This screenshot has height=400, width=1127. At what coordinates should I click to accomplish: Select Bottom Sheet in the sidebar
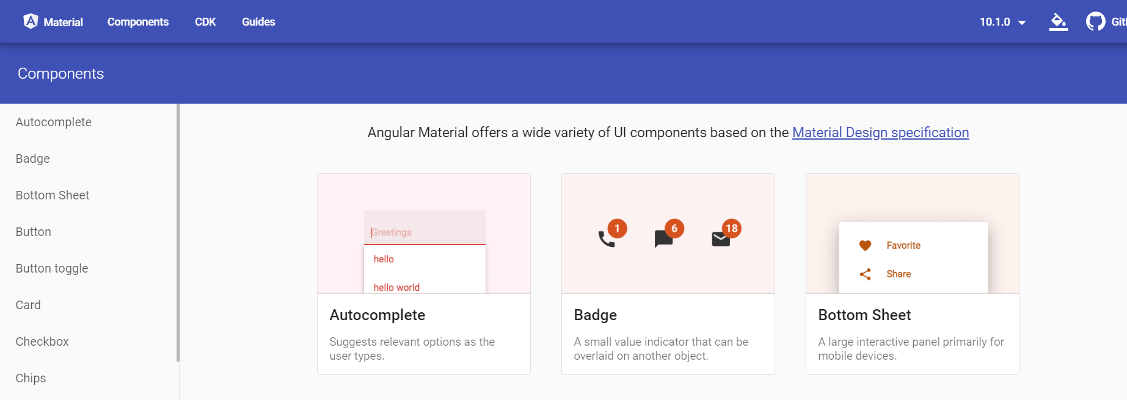click(53, 195)
